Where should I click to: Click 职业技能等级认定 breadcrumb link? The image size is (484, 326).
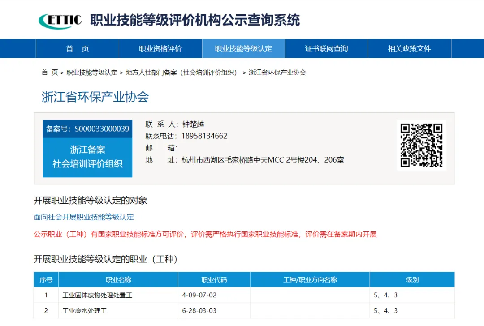click(92, 73)
